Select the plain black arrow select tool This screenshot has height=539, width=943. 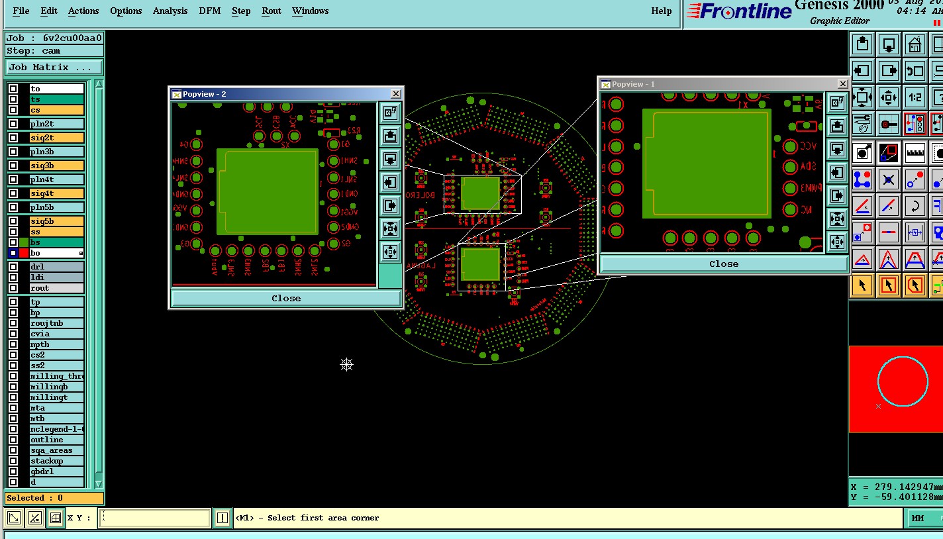(x=862, y=285)
